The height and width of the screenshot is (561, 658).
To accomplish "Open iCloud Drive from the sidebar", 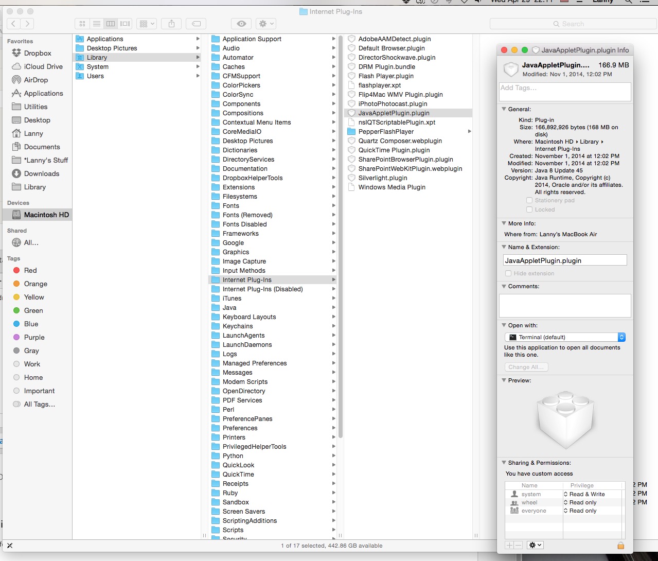I will [43, 66].
